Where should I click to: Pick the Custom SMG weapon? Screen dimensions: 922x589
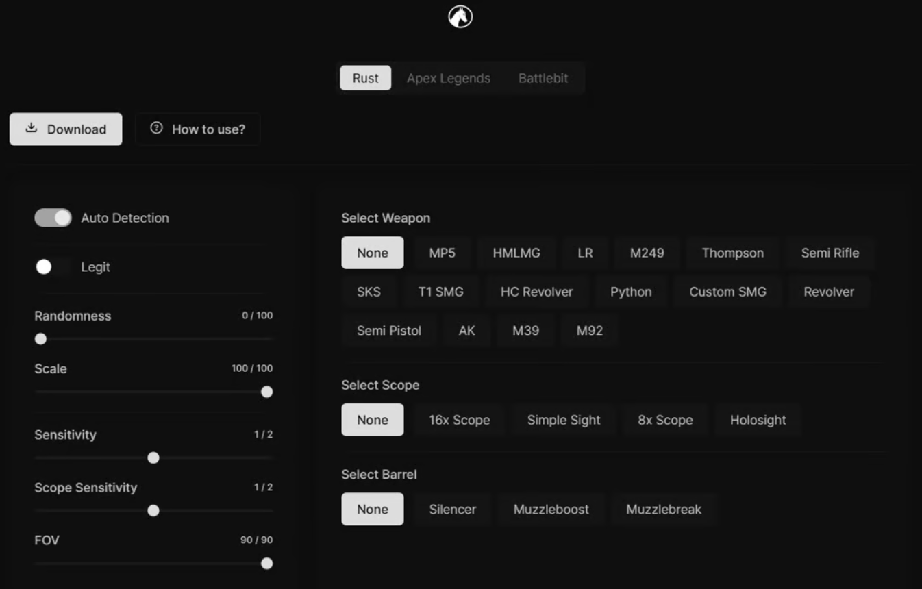pos(727,292)
